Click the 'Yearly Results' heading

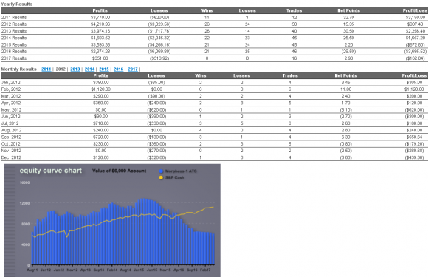17,4
